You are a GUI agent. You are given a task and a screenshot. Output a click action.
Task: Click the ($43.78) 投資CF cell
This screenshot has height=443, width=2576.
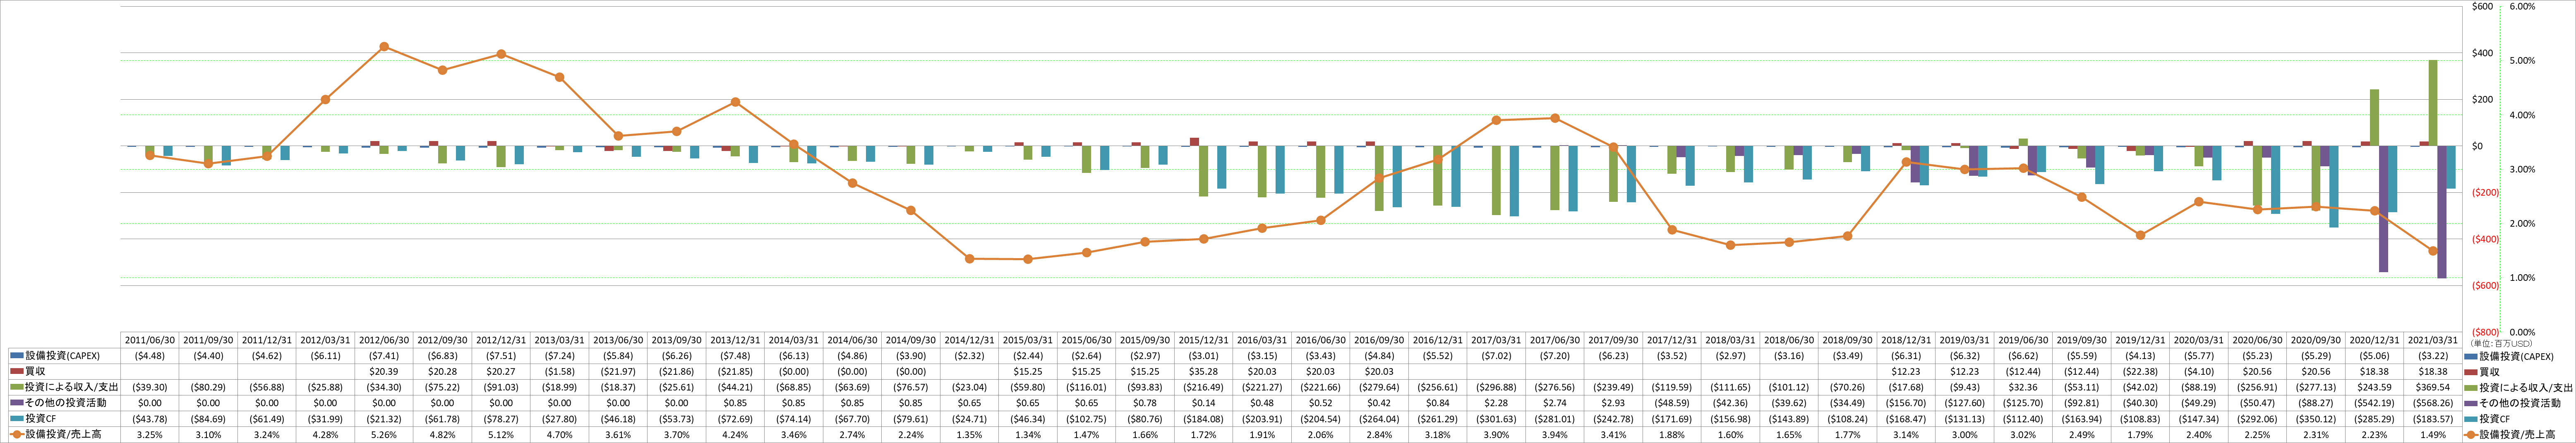pyautogui.click(x=150, y=419)
